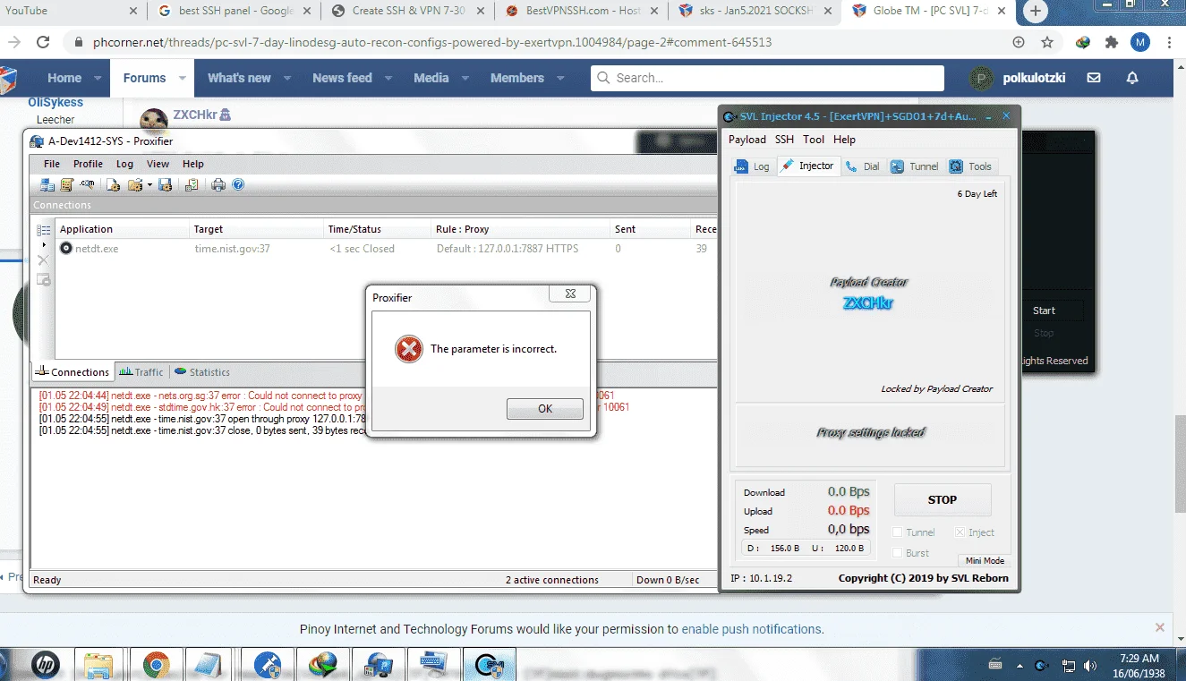Expand the News feed dropdown arrow
Screen dimensions: 1186x681
pos(387,79)
